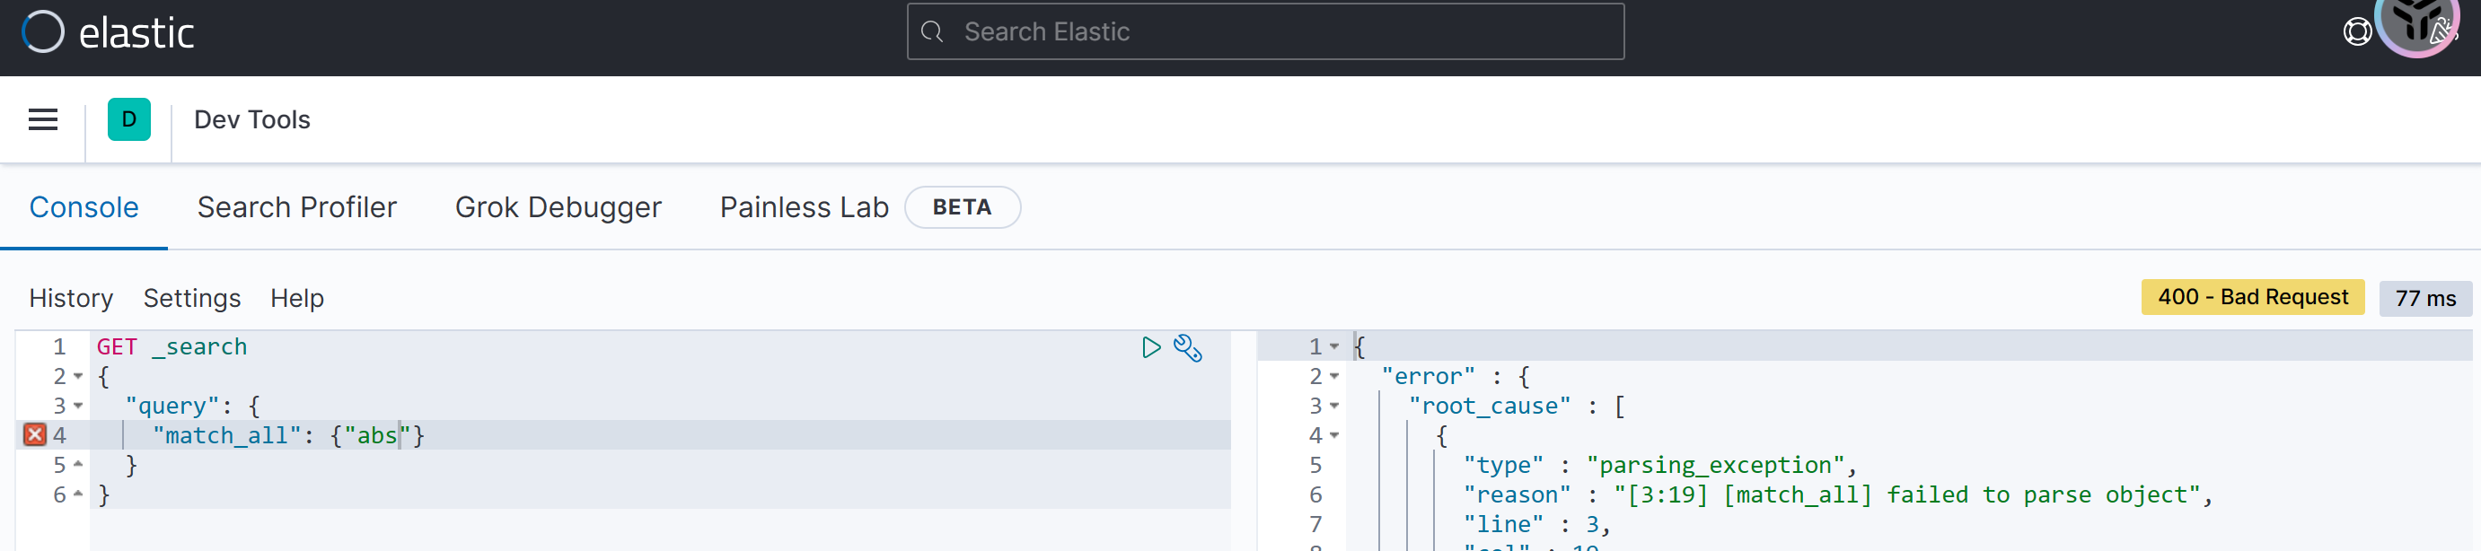Viewport: 2481px width, 551px height.
Task: Collapse editor fold at line 2
Action: (x=78, y=377)
